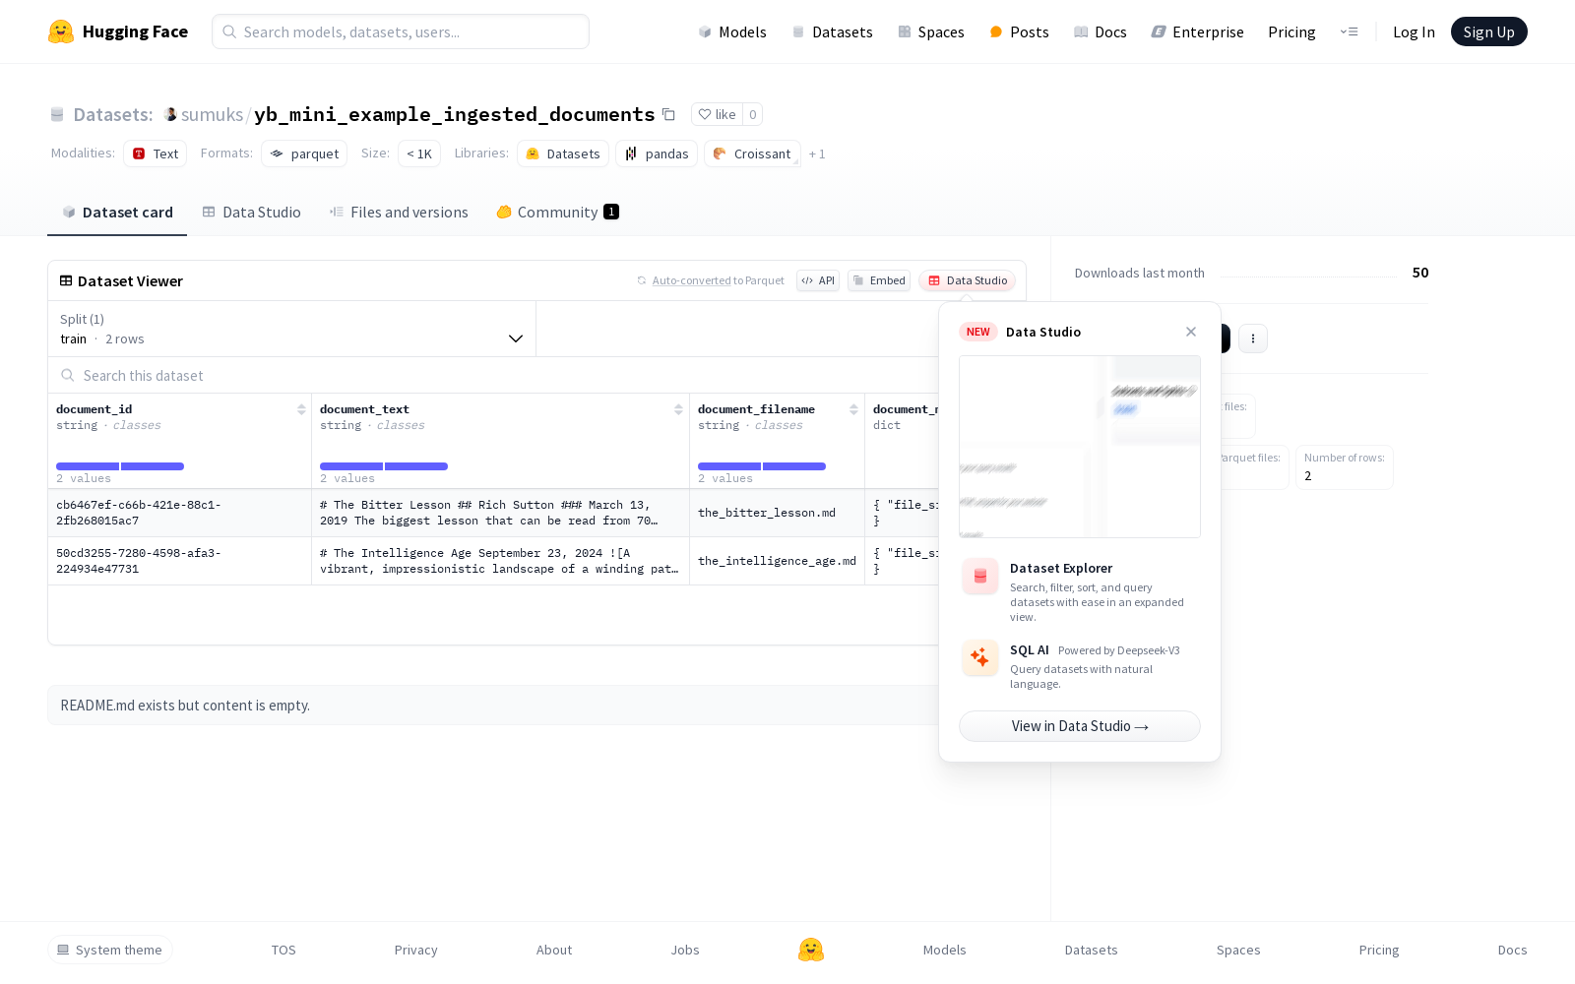The image size is (1575, 984).
Task: Copy dataset name with the copy icon
Action: click(x=668, y=114)
